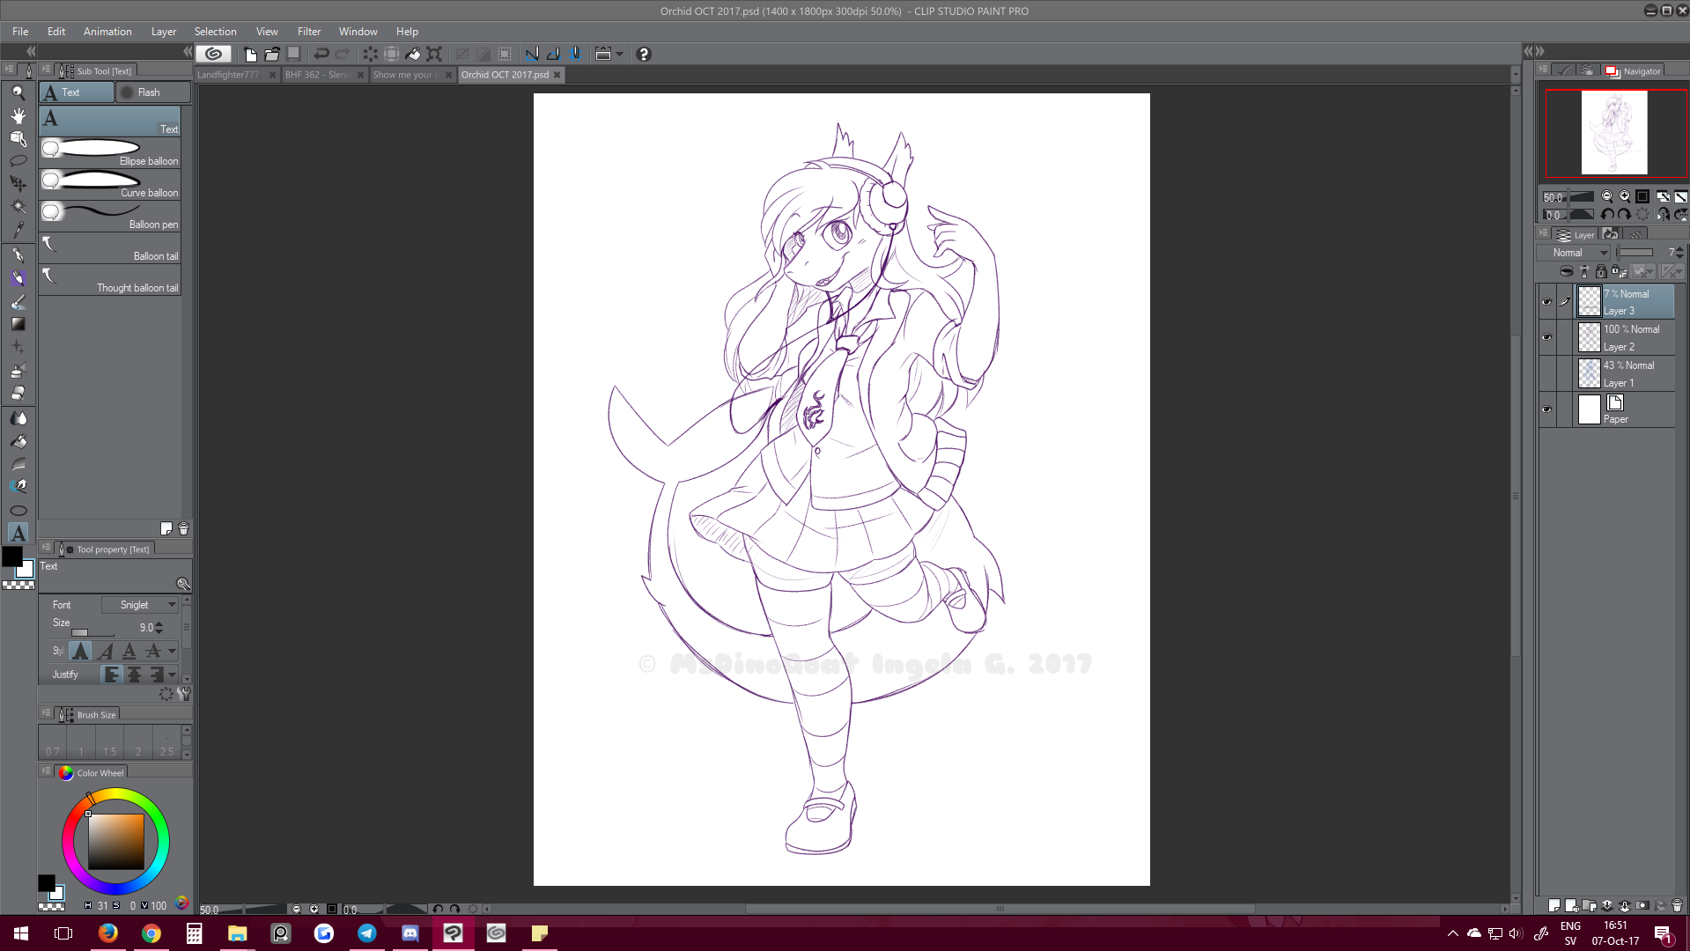Select the Balloon tail sub tool
The image size is (1690, 951).
pos(110,247)
